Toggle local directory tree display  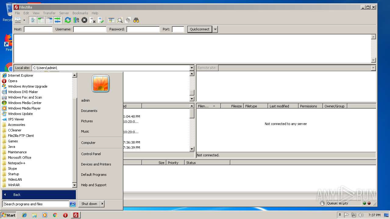point(41,20)
